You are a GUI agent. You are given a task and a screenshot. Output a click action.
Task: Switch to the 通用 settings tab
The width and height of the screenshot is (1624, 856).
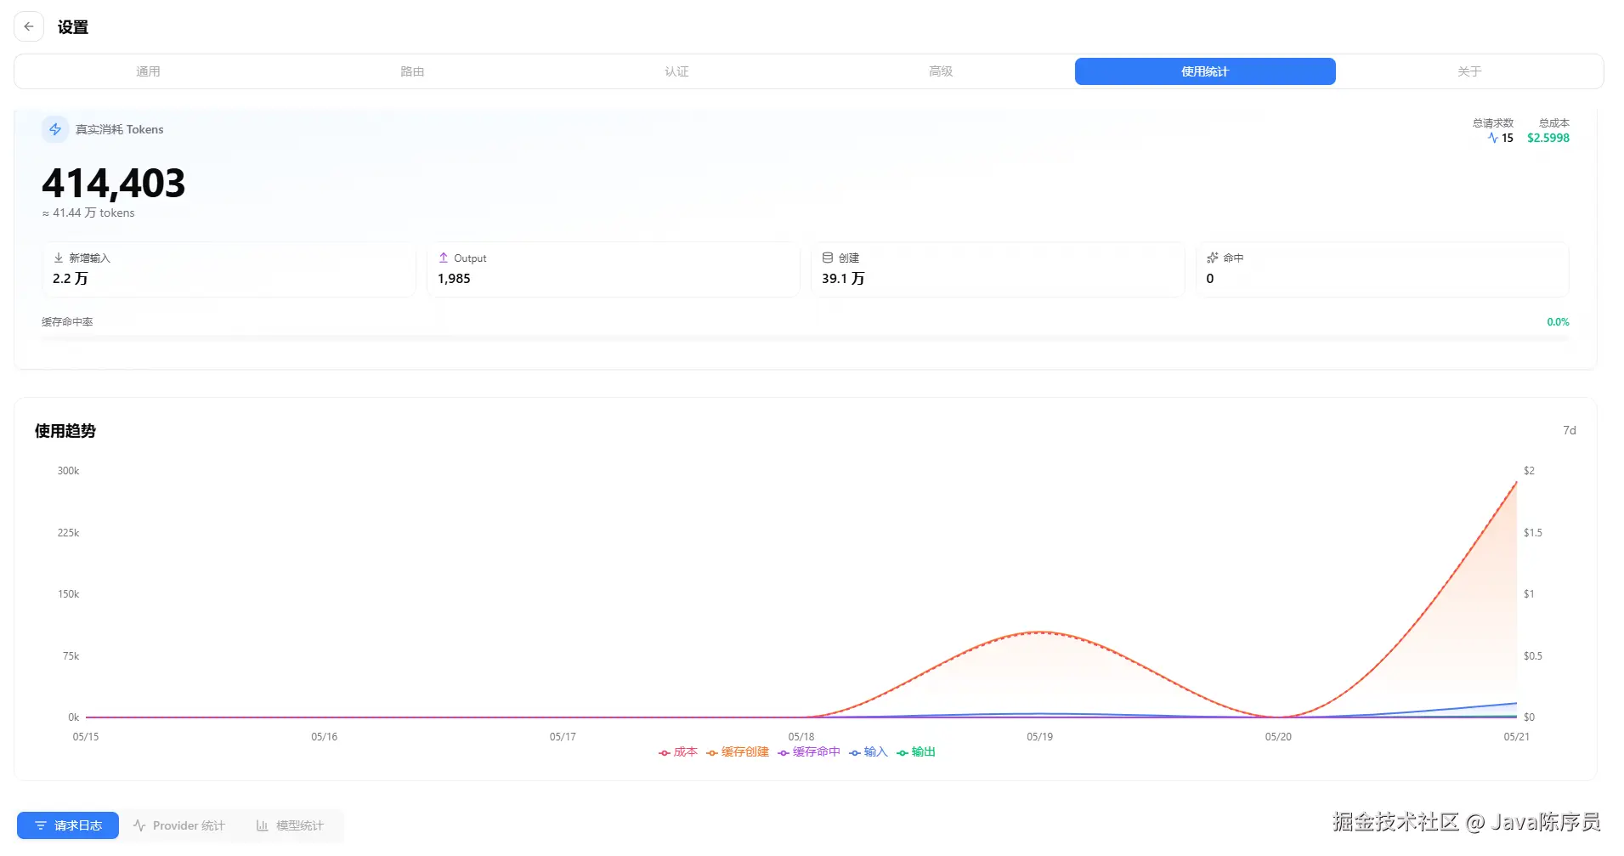[x=148, y=71]
